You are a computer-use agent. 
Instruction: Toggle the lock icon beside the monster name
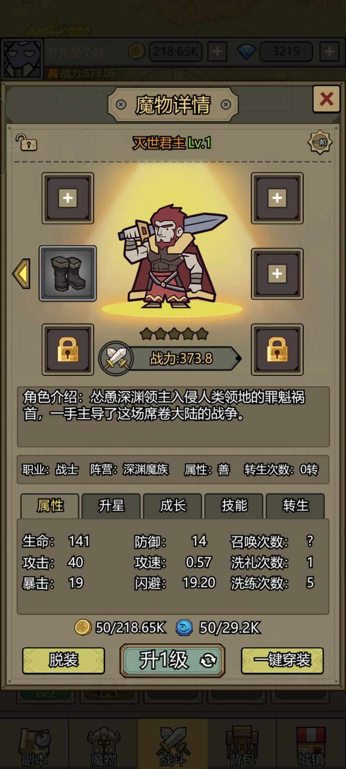point(26,142)
